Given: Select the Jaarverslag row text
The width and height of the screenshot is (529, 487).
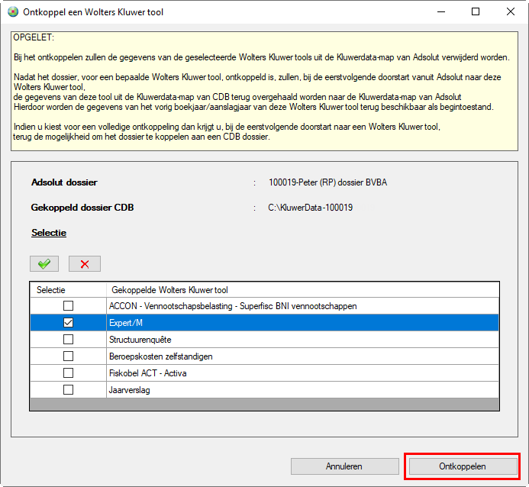Looking at the screenshot, I should click(130, 390).
